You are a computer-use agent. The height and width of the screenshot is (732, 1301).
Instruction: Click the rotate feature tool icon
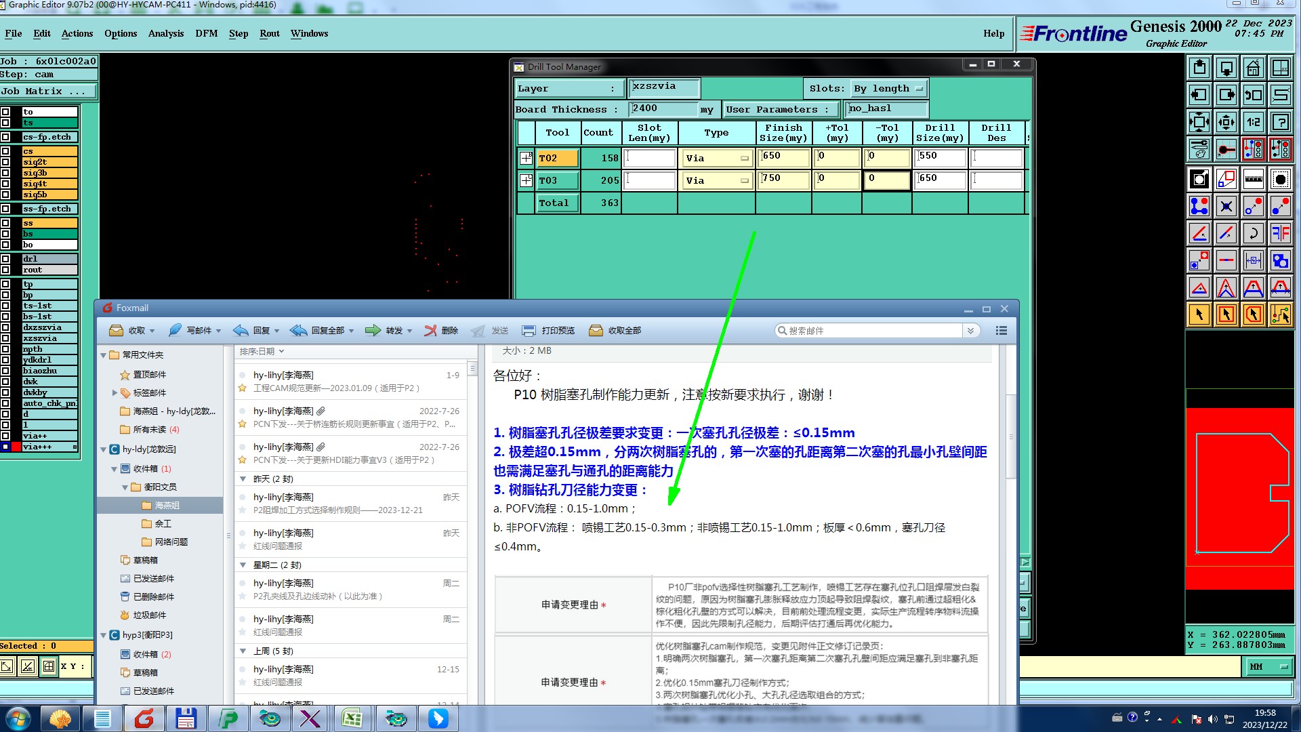[x=1253, y=233]
